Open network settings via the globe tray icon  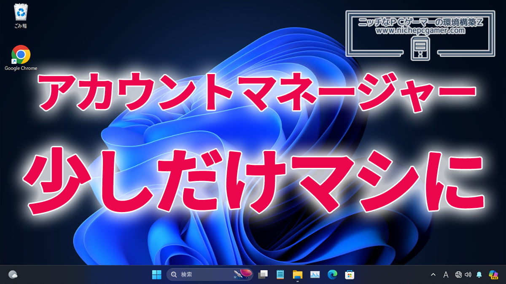[459, 275]
